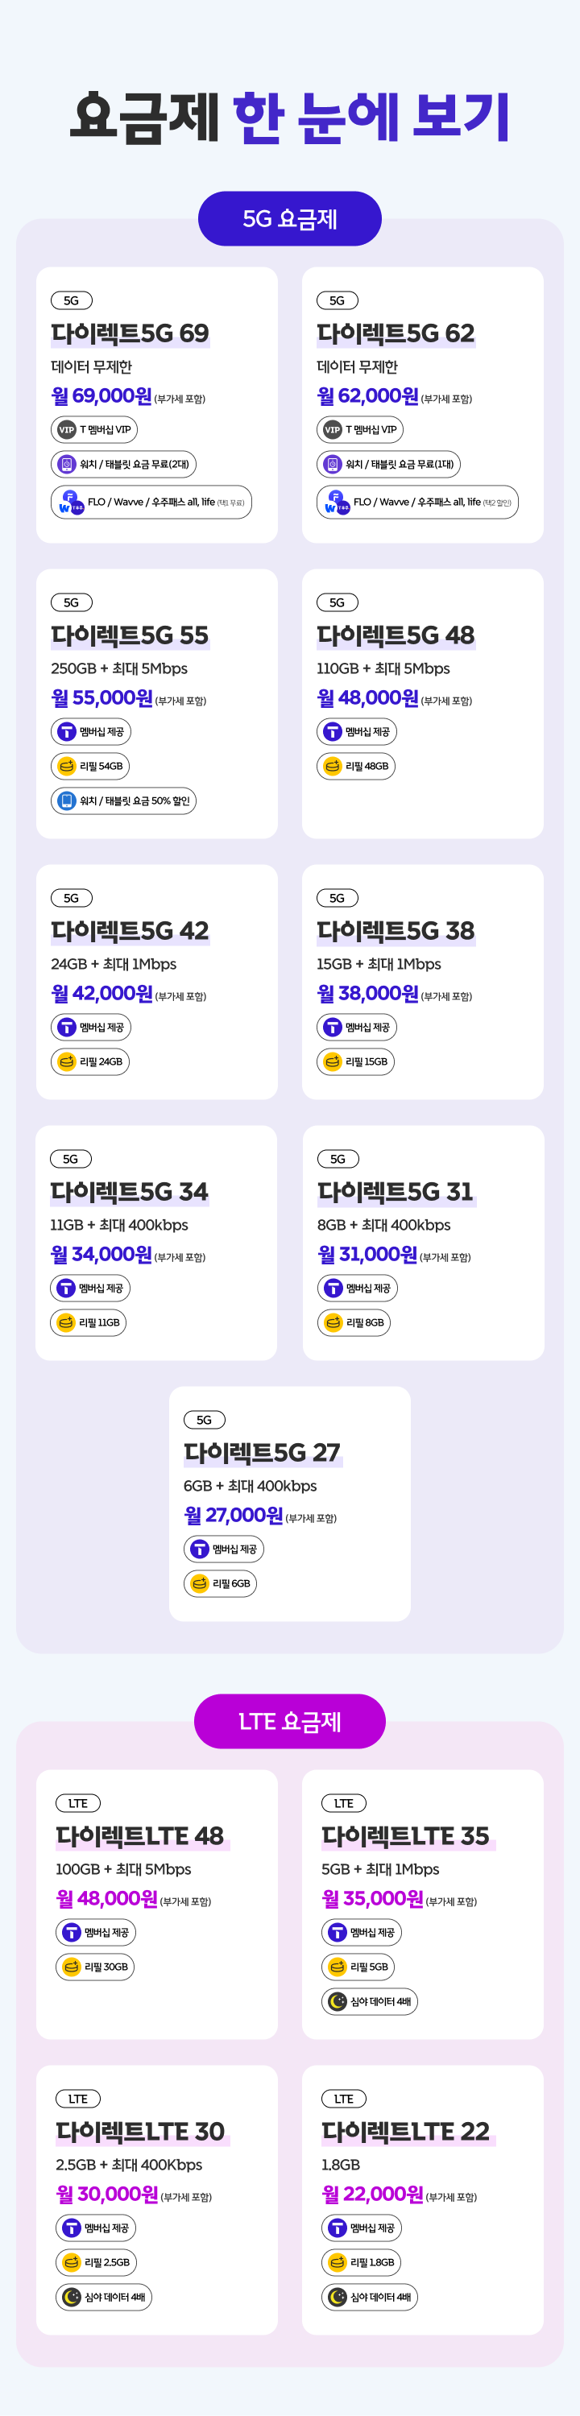Click the T membership icon in 다이렉트5G 27
580x2416 pixels.
(x=200, y=1549)
